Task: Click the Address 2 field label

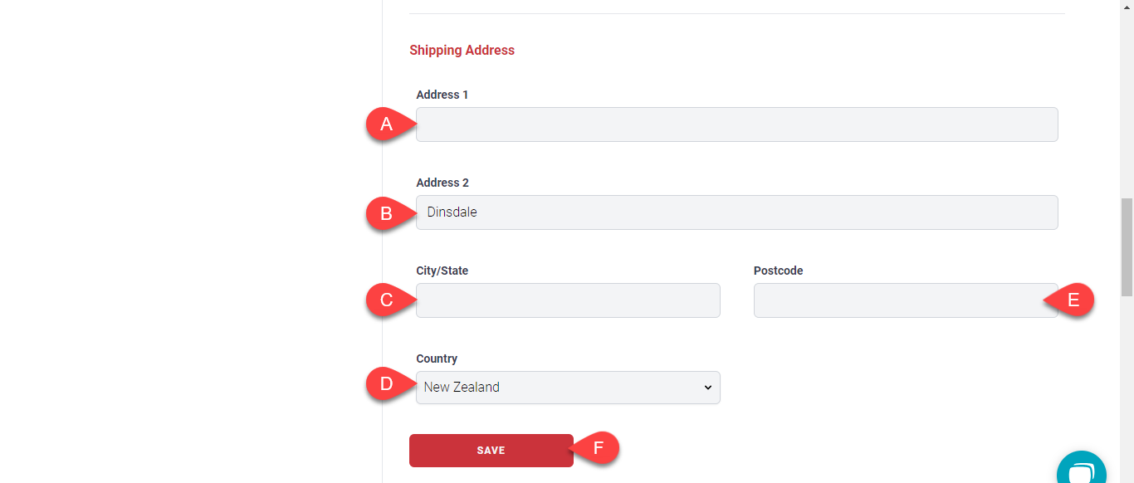Action: pyautogui.click(x=442, y=183)
